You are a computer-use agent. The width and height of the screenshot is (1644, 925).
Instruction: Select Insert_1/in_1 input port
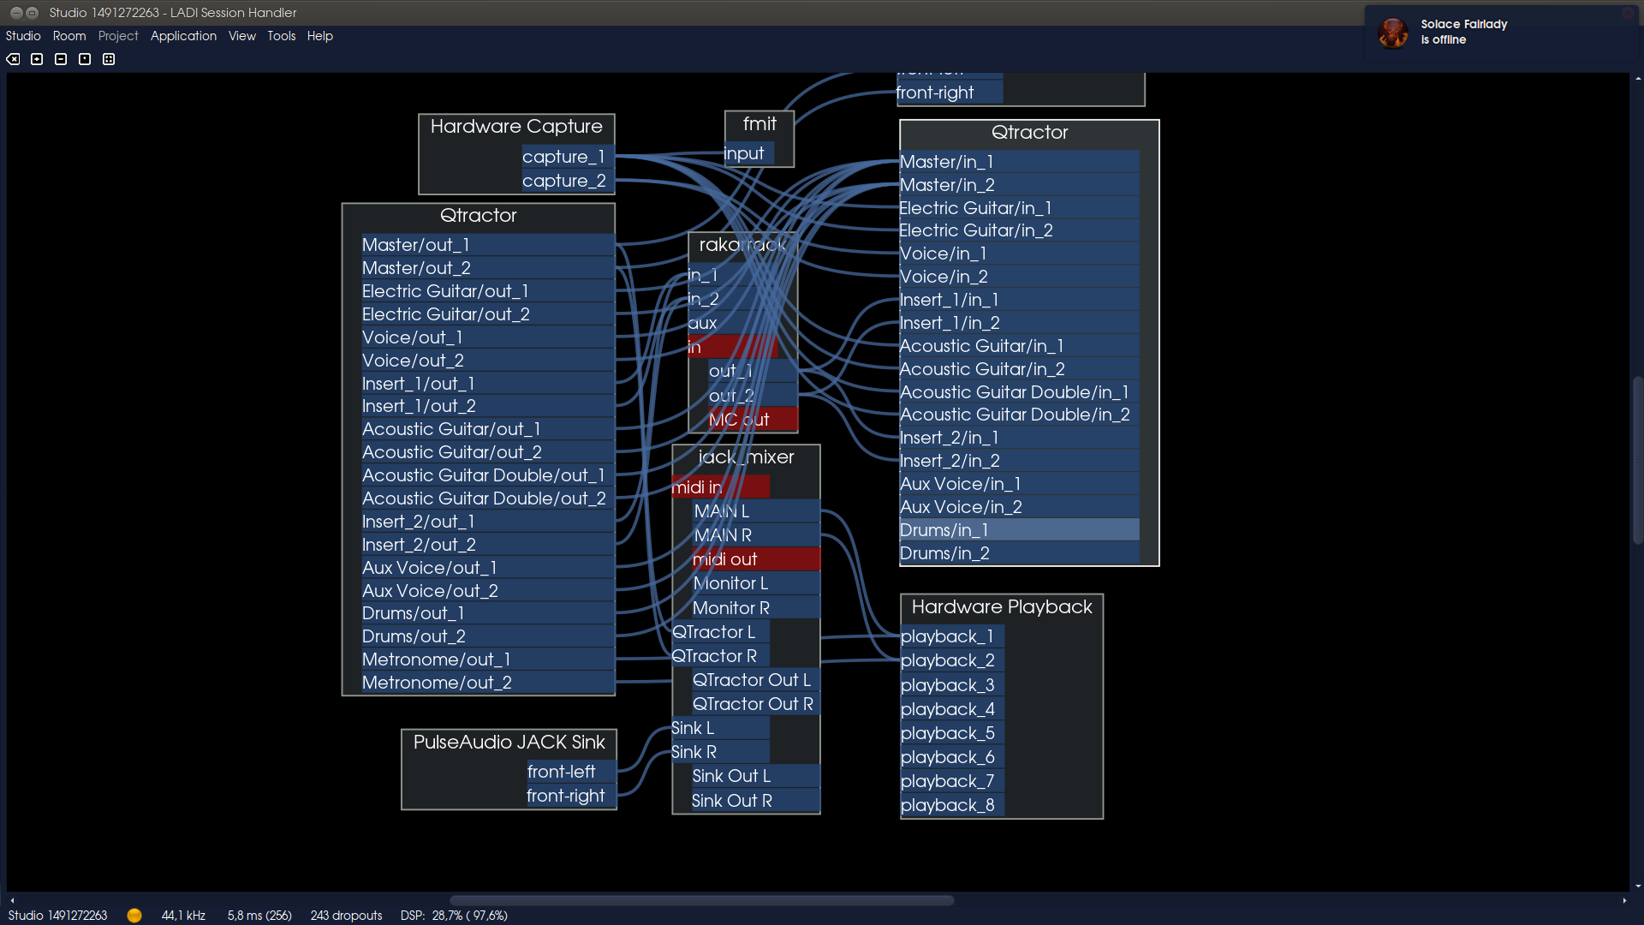(x=1019, y=300)
